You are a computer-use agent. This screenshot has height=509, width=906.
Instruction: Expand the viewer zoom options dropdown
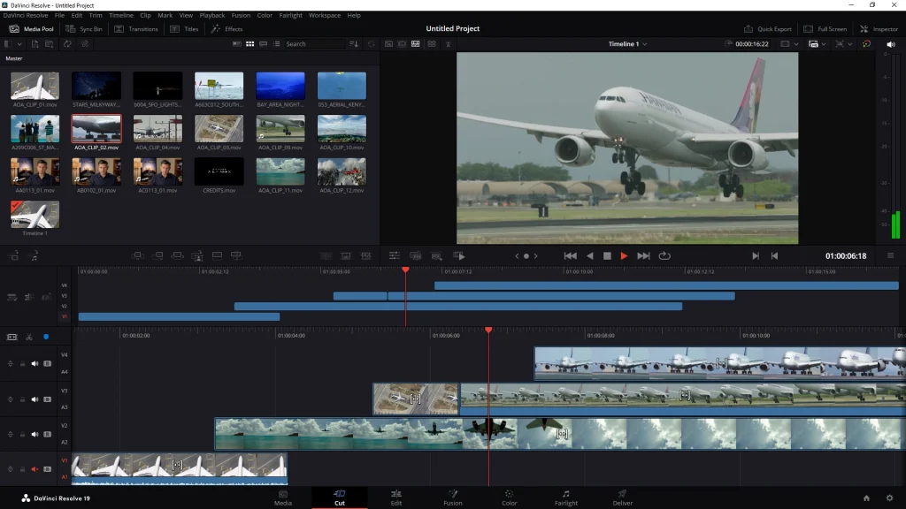pos(843,44)
